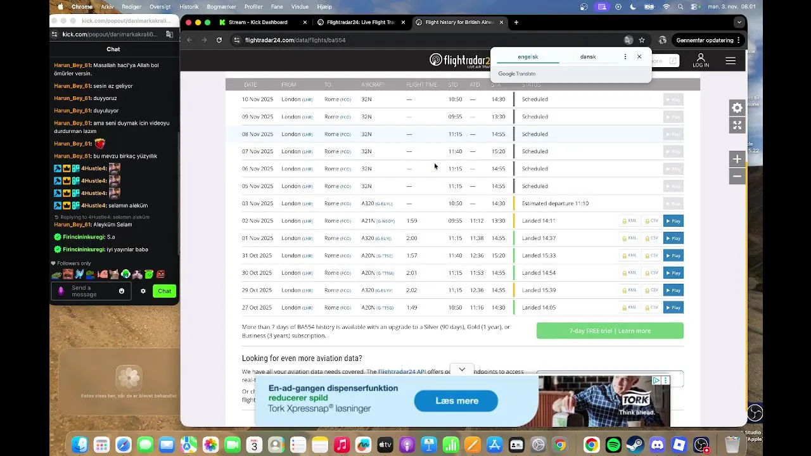
Task: Bookmark this page with the star icon
Action: click(642, 40)
